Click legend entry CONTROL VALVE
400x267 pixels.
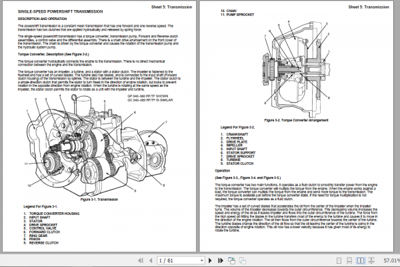pyautogui.click(x=43, y=228)
